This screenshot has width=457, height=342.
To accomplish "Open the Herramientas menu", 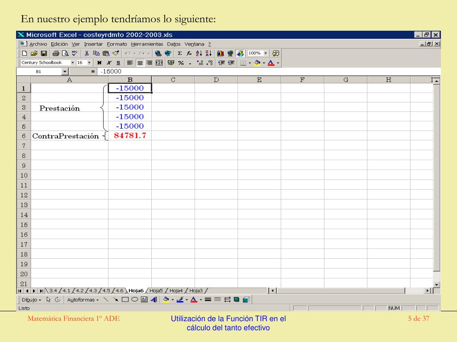I will (x=147, y=44).
